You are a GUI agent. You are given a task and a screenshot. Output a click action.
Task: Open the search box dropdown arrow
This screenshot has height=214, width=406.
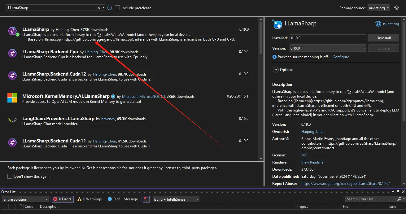(103, 8)
